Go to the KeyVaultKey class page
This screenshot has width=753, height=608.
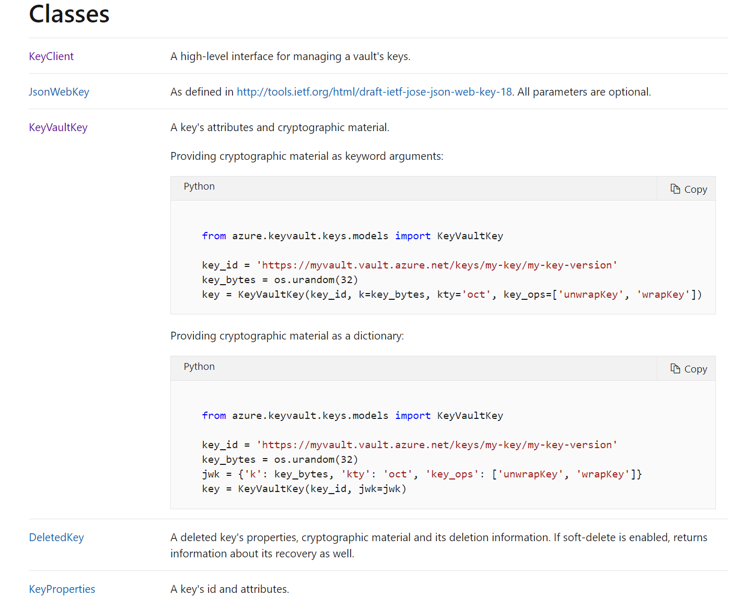click(58, 127)
